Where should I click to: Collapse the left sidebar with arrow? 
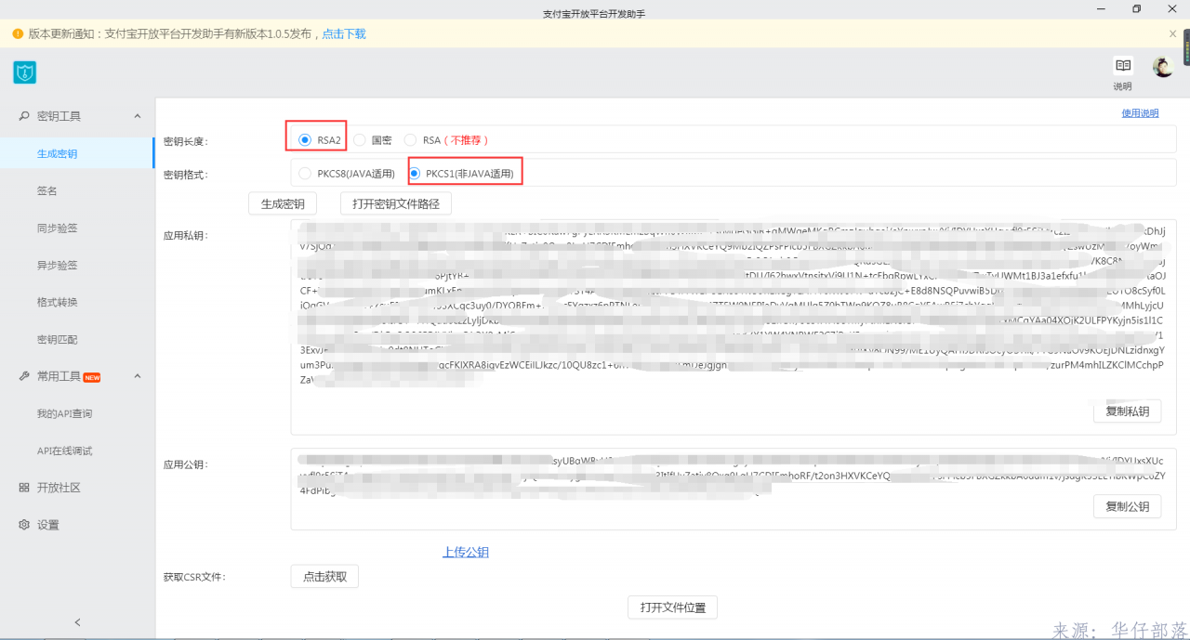point(77,622)
